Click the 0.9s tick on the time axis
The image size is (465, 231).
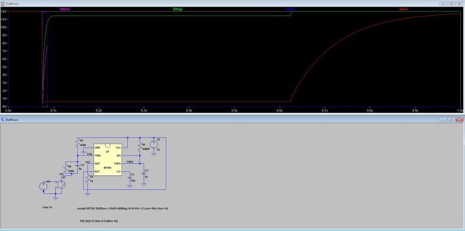coord(415,110)
